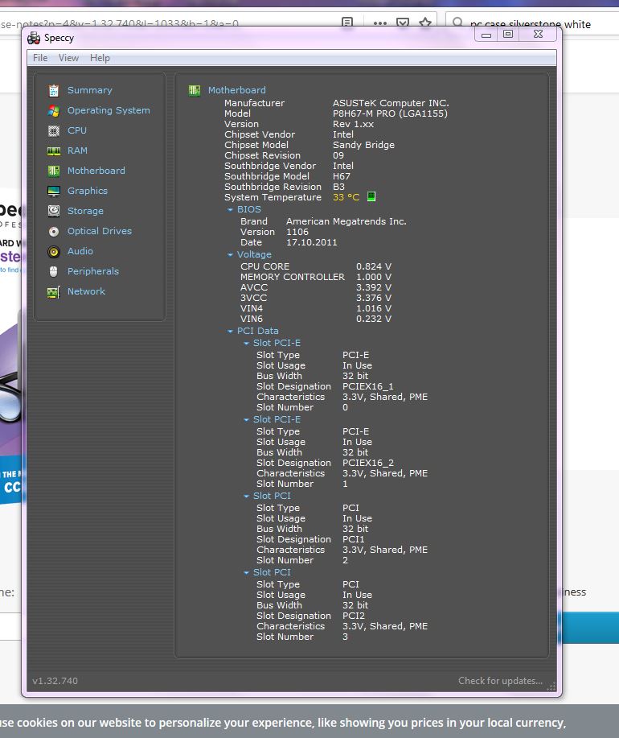Click the Network card icon
The image size is (619, 738).
(x=54, y=292)
